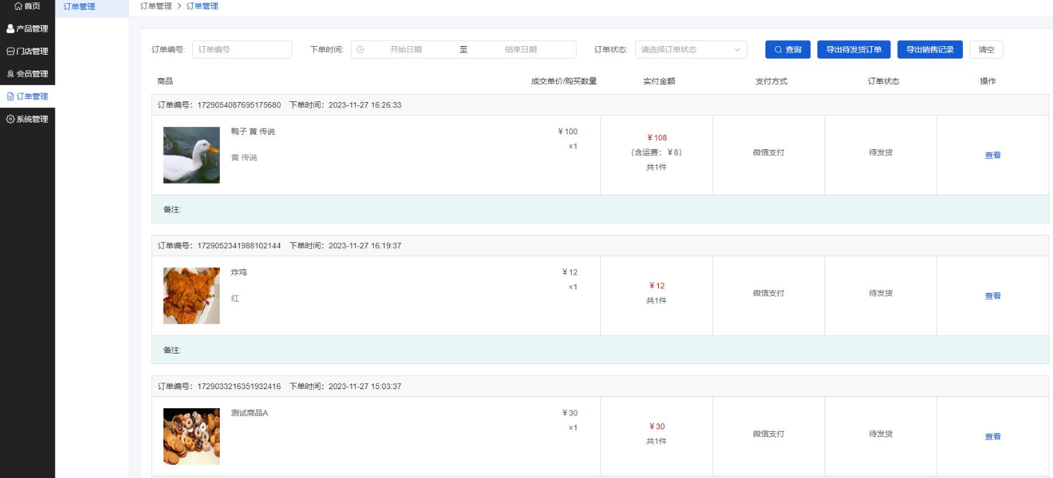Viewport: 1053px width, 478px height.
Task: Click the 会员管理 member icon
Action: 11,74
